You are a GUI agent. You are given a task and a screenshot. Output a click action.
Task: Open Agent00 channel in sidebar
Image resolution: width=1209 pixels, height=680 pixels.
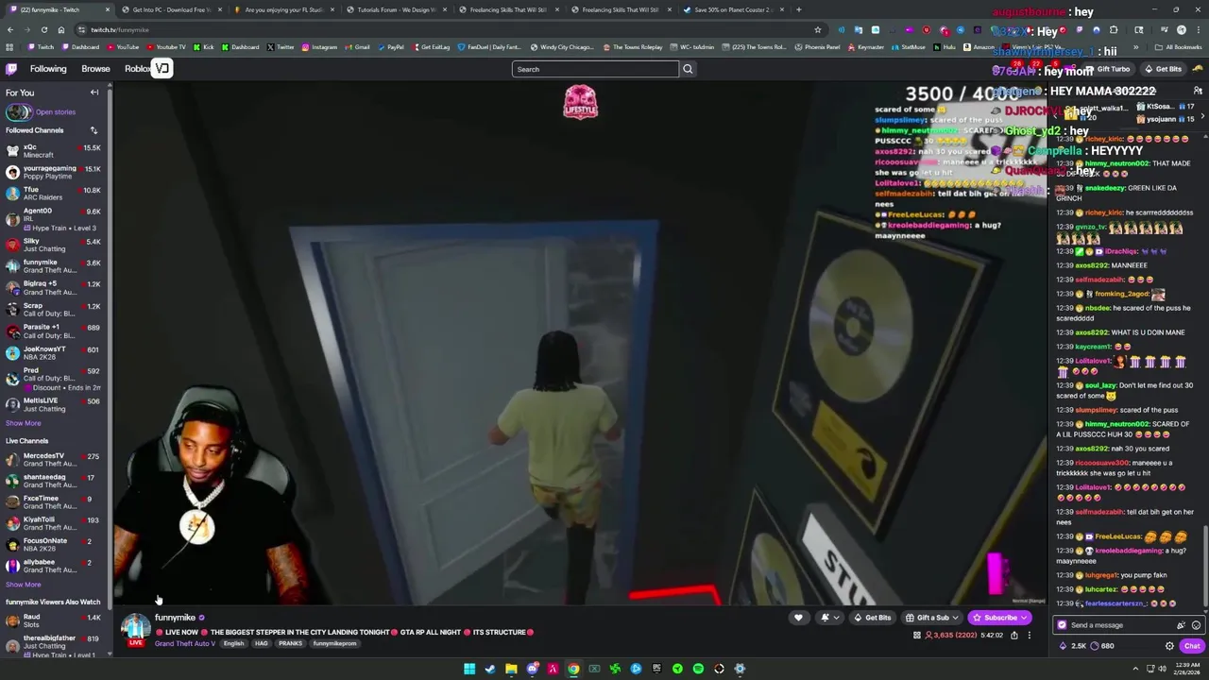pyautogui.click(x=54, y=218)
